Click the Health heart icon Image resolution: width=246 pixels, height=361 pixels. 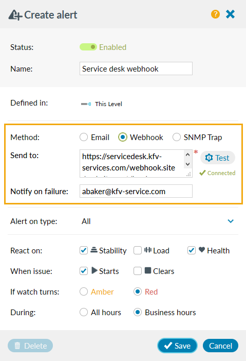pyautogui.click(x=202, y=250)
